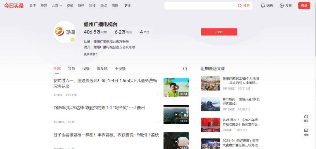316x149 pixels.
Task: Follow account with + 关注 button
Action: click(219, 32)
